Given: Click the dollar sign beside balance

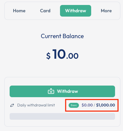Looking at the screenshot, I should (x=48, y=56).
